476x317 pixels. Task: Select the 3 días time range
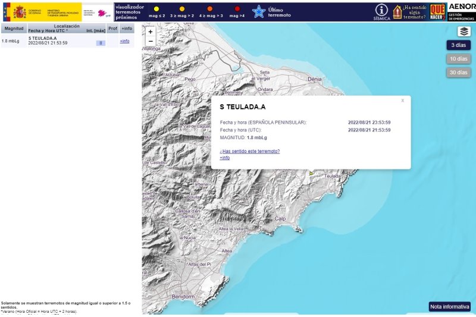pyautogui.click(x=458, y=45)
